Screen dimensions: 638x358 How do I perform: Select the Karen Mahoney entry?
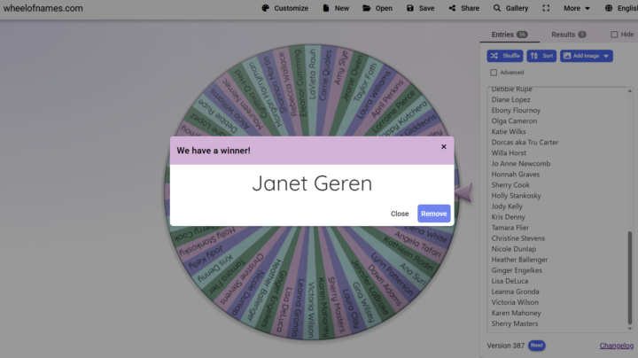(516, 313)
